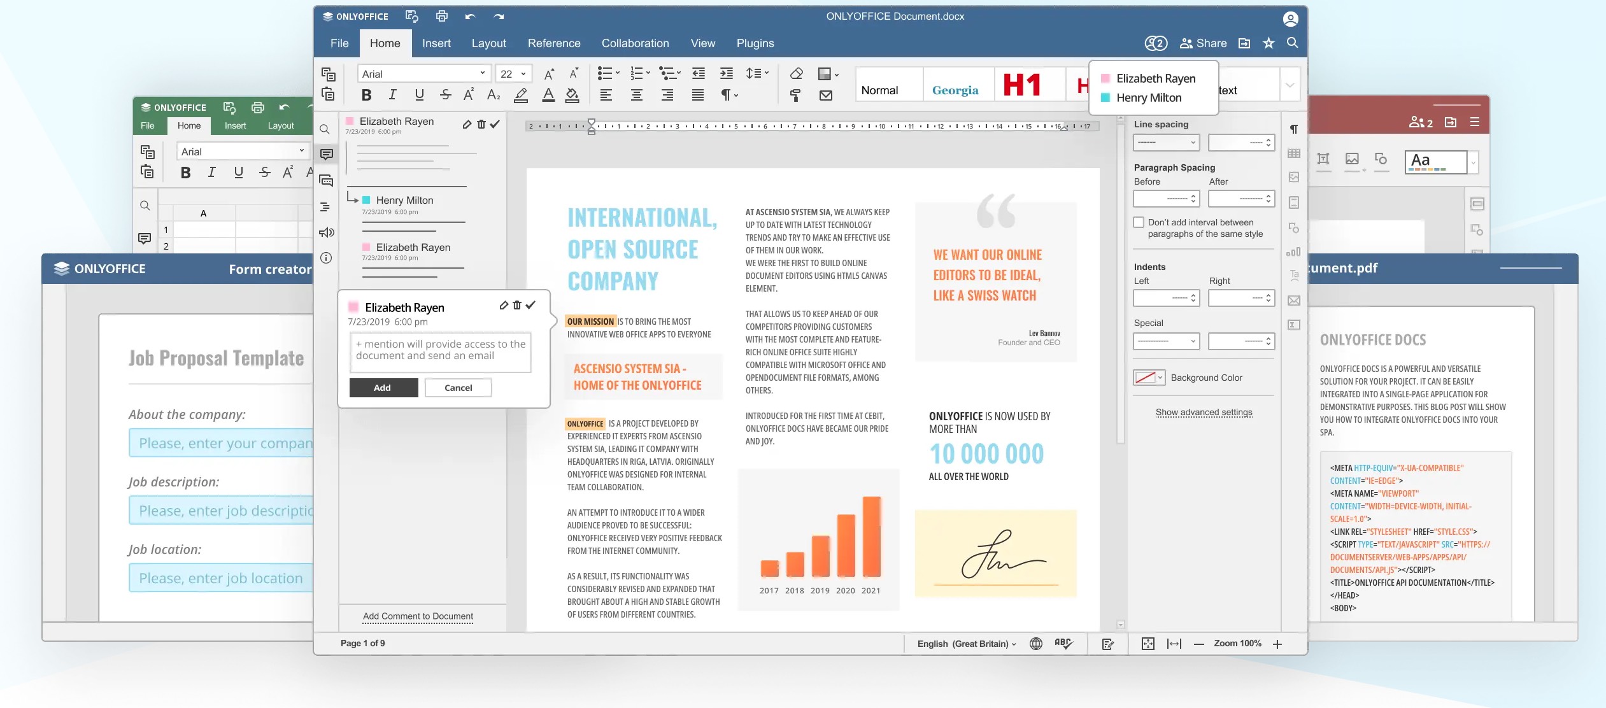This screenshot has width=1606, height=708.
Task: Open the About info icon in left sidebar
Action: [326, 258]
